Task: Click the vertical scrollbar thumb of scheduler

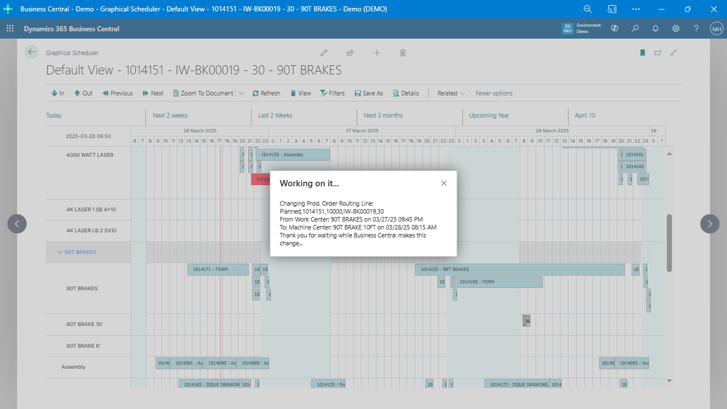Action: click(669, 243)
